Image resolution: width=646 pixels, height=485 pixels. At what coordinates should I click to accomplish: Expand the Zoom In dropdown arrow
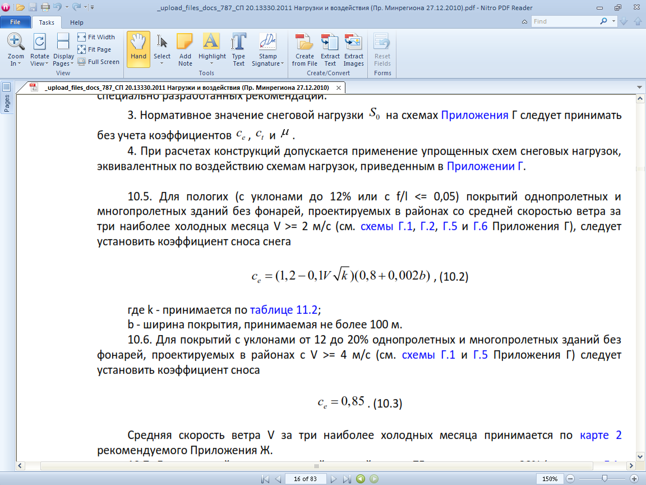click(20, 63)
